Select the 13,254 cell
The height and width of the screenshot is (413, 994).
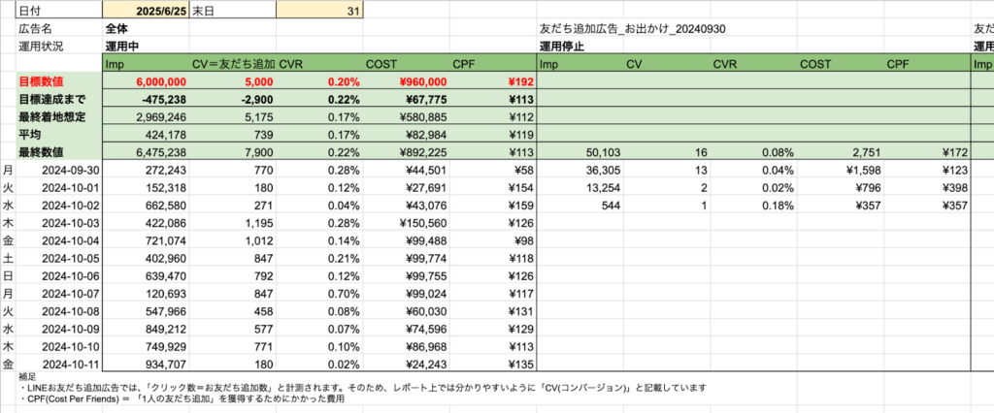click(580, 187)
